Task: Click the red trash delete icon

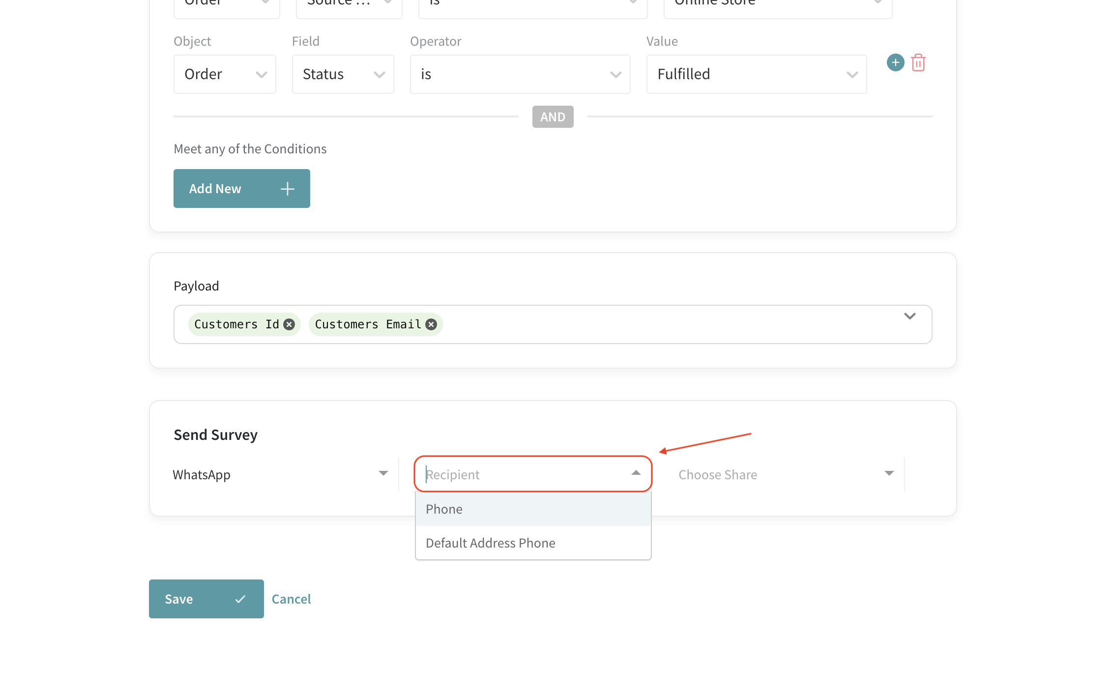Action: pyautogui.click(x=918, y=63)
